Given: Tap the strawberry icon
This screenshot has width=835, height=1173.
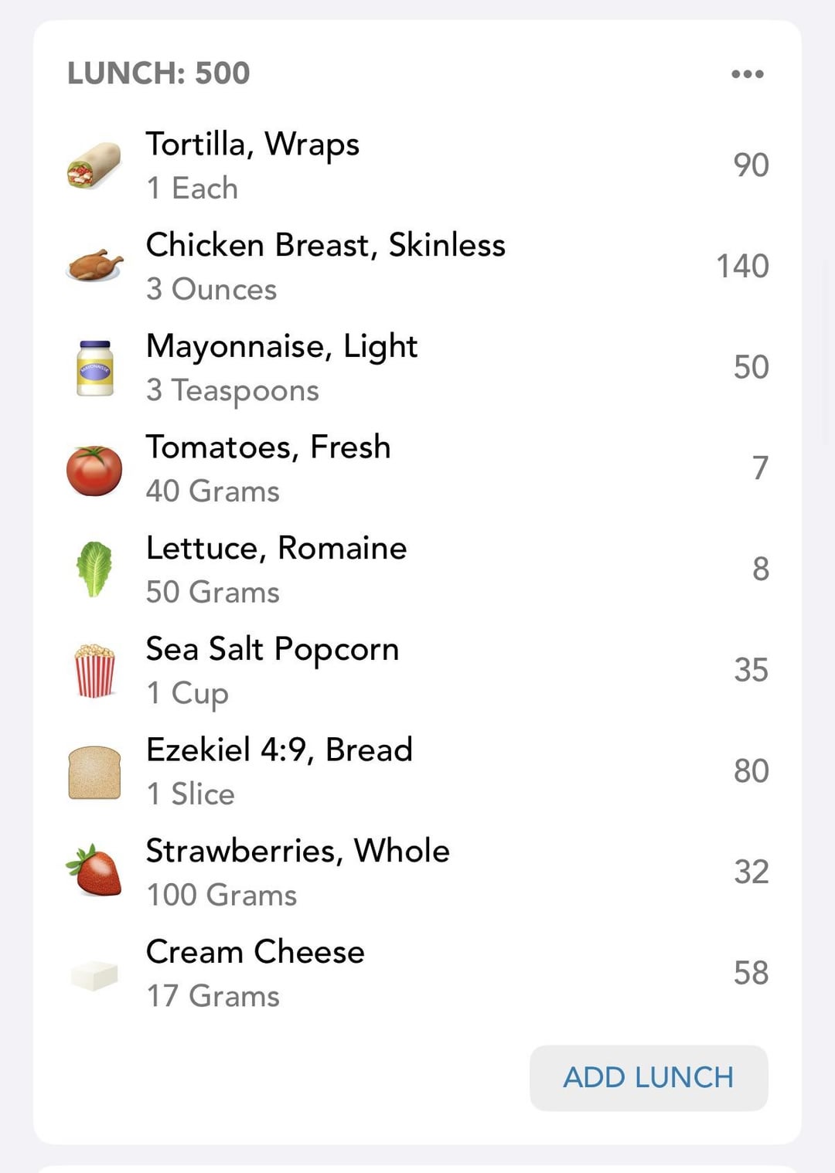Looking at the screenshot, I should 94,871.
